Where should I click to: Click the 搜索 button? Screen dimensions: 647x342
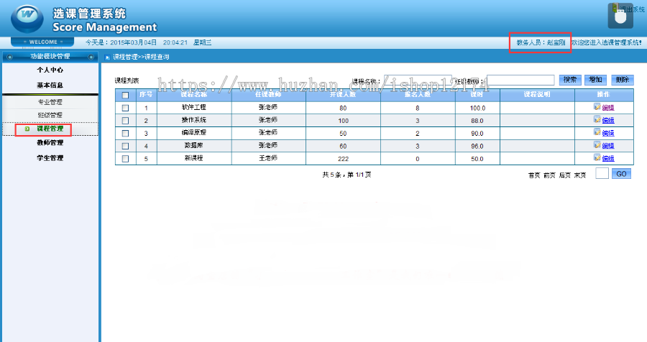[570, 80]
